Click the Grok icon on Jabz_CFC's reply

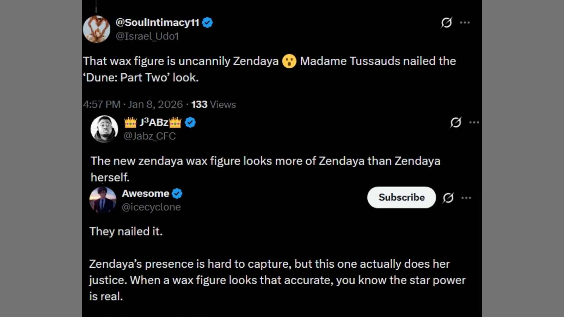(x=456, y=123)
